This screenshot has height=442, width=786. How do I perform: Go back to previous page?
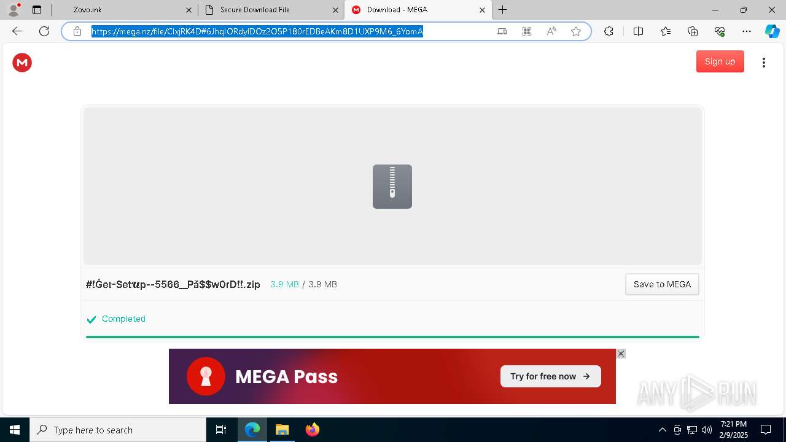pyautogui.click(x=17, y=31)
